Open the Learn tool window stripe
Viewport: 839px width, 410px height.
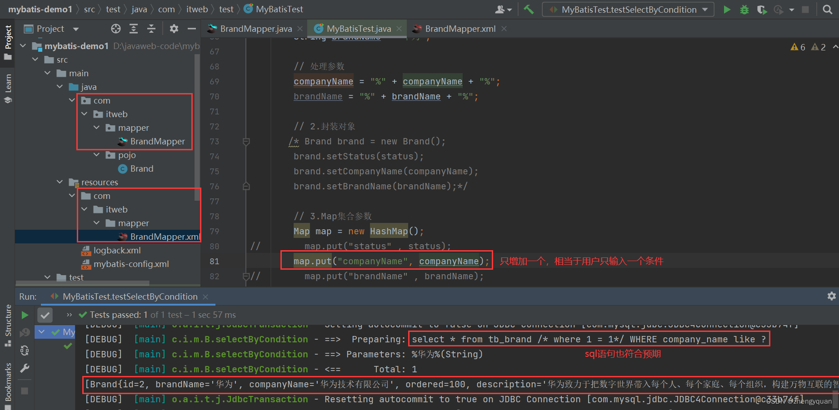pos(8,89)
